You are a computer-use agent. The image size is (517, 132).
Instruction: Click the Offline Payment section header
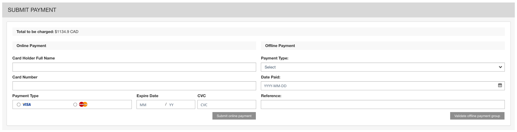(x=280, y=46)
